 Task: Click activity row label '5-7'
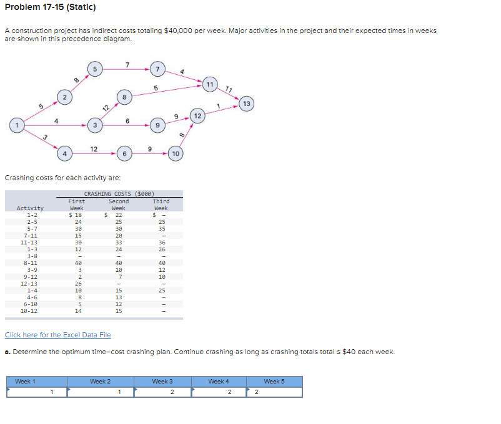pyautogui.click(x=32, y=229)
